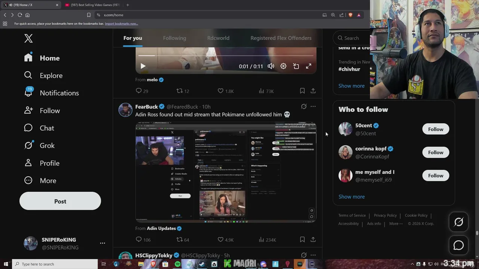Open floating Grok button

coord(458,222)
